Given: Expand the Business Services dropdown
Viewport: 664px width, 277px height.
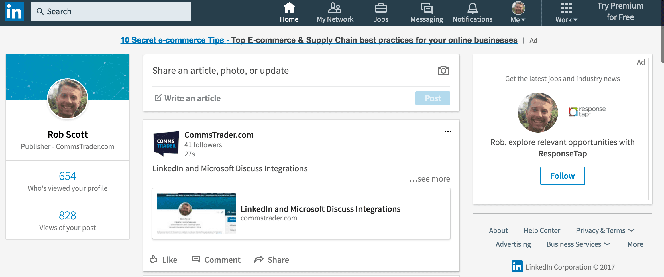Looking at the screenshot, I should (x=578, y=244).
